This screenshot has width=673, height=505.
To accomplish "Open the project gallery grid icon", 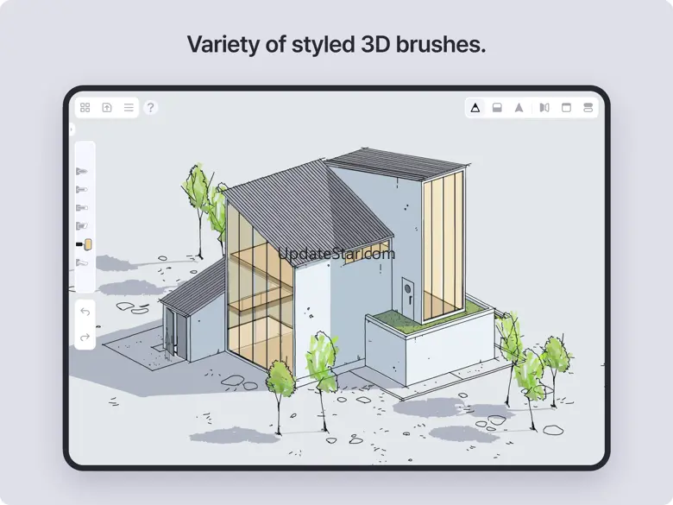I will click(x=85, y=107).
